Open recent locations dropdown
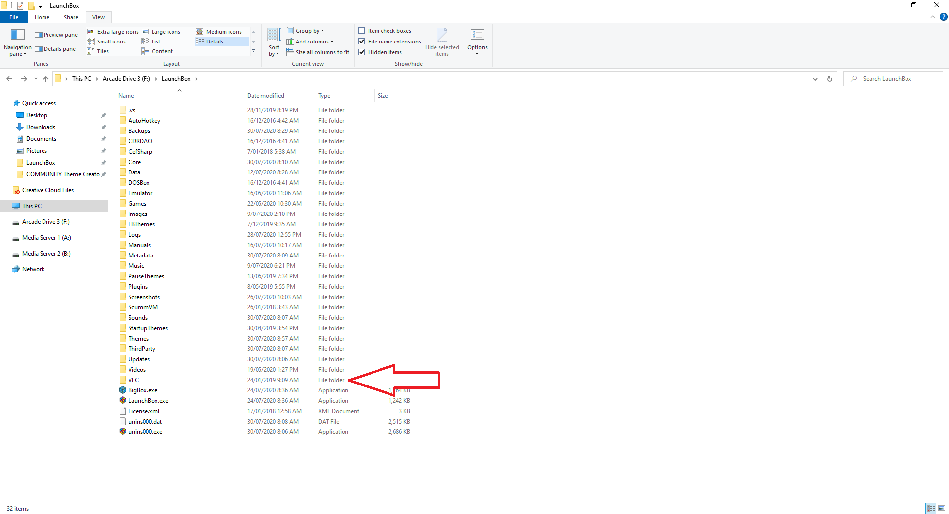This screenshot has height=514, width=949. tap(36, 79)
